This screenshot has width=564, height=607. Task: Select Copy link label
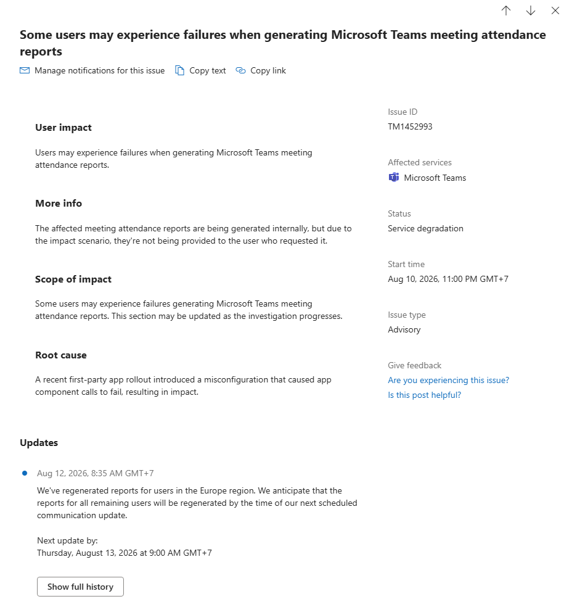268,70
